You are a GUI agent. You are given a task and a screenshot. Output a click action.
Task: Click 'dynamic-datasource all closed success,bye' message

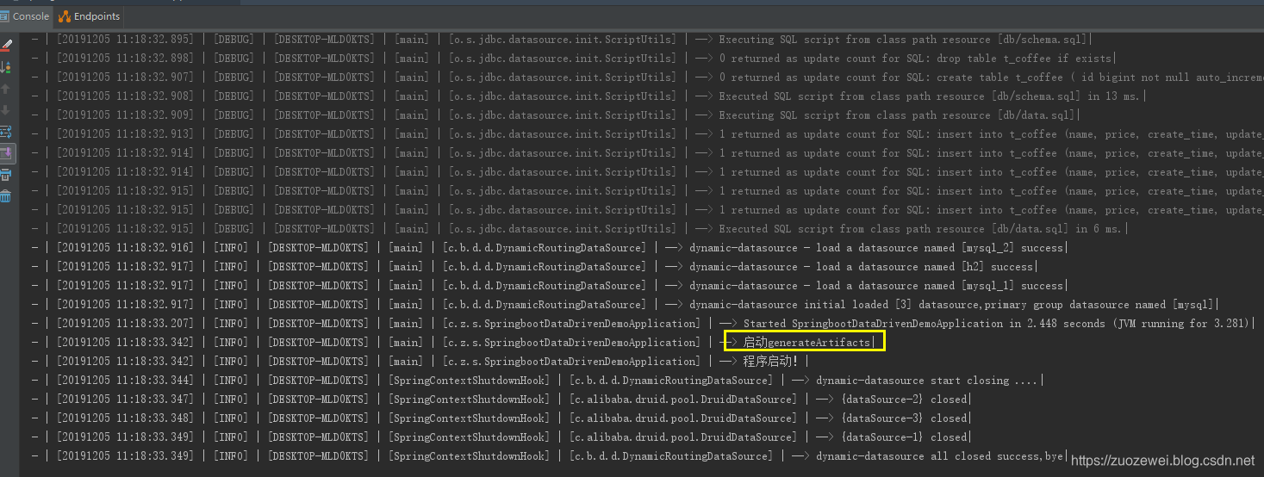[x=940, y=456]
